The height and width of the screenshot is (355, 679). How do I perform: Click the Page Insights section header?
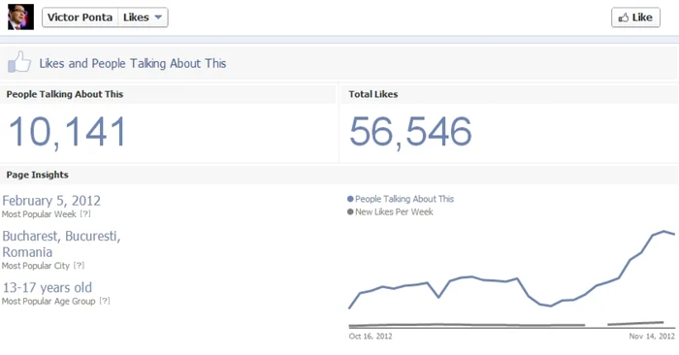pyautogui.click(x=37, y=175)
